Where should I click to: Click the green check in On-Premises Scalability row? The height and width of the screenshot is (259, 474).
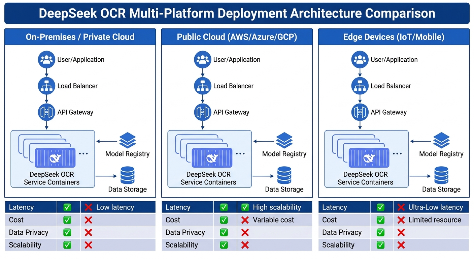67,245
